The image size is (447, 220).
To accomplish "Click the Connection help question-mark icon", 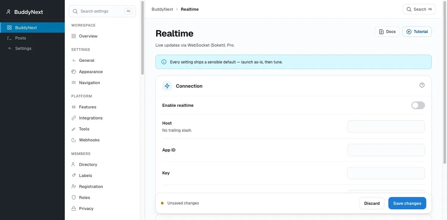I will pyautogui.click(x=422, y=85).
